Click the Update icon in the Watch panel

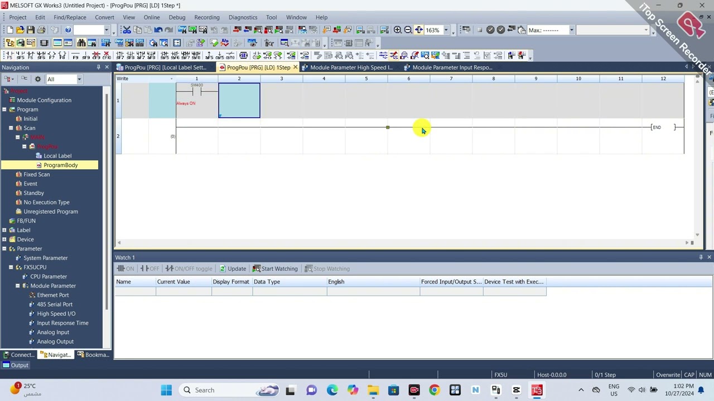[223, 268]
